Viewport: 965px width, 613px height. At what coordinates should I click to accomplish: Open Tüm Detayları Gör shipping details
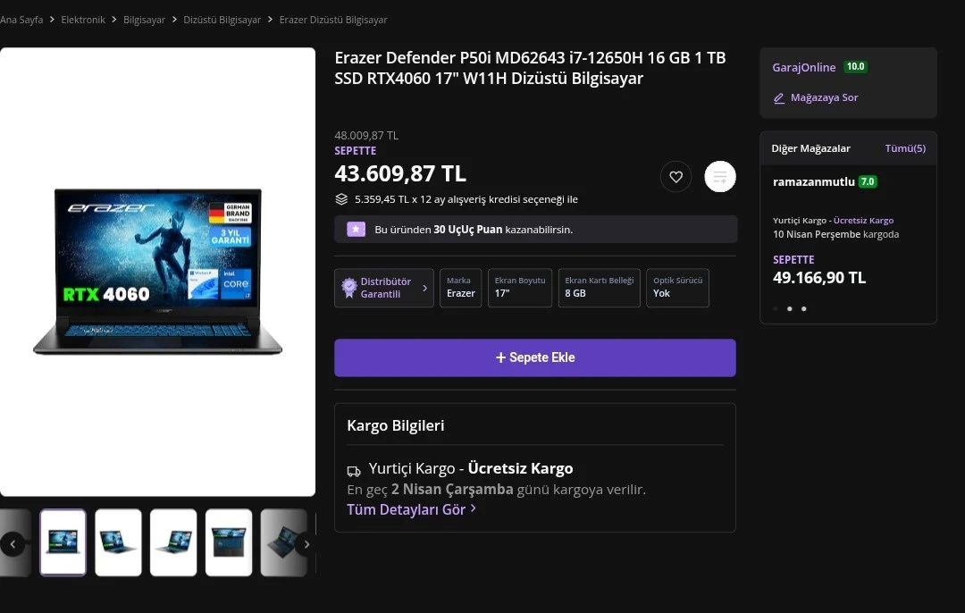(x=411, y=509)
